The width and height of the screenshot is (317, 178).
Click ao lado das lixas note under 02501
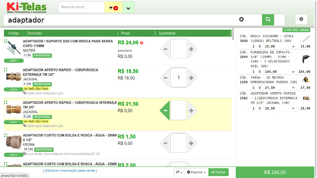point(36,121)
